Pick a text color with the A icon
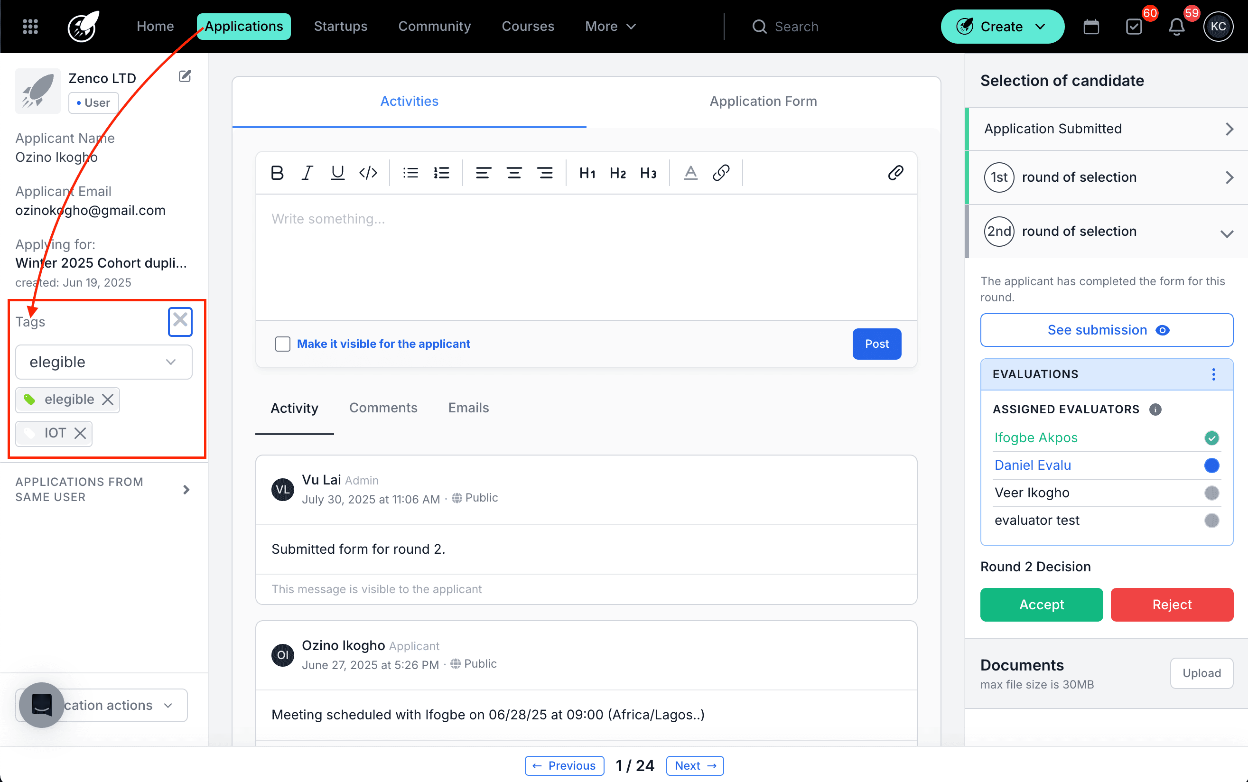Image resolution: width=1248 pixels, height=782 pixels. (690, 173)
